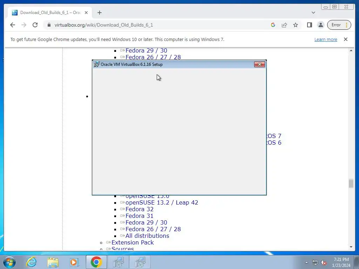Go back to the previous page in Chrome
359x269 pixels.
[13, 25]
